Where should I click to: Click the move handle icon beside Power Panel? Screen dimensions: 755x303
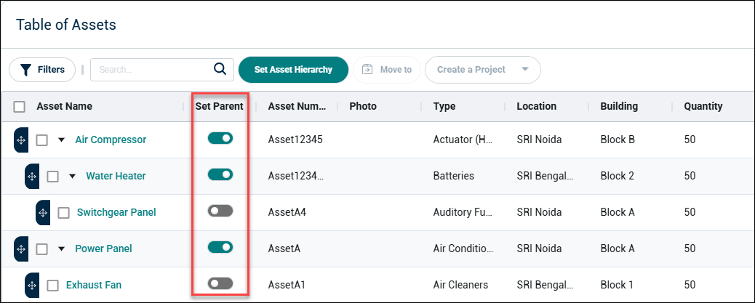pyautogui.click(x=21, y=249)
